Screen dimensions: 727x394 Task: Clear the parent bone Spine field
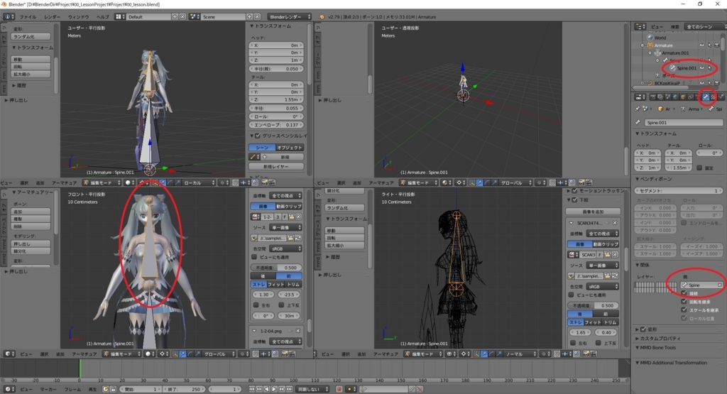720,285
